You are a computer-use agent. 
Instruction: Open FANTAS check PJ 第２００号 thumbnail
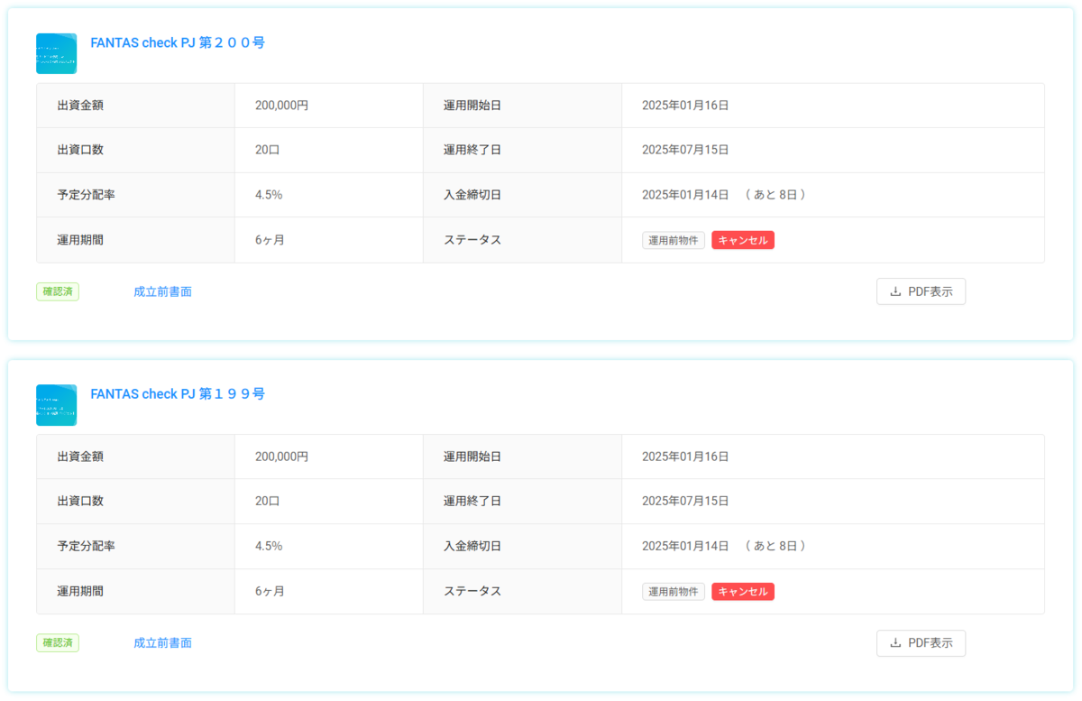coord(56,53)
